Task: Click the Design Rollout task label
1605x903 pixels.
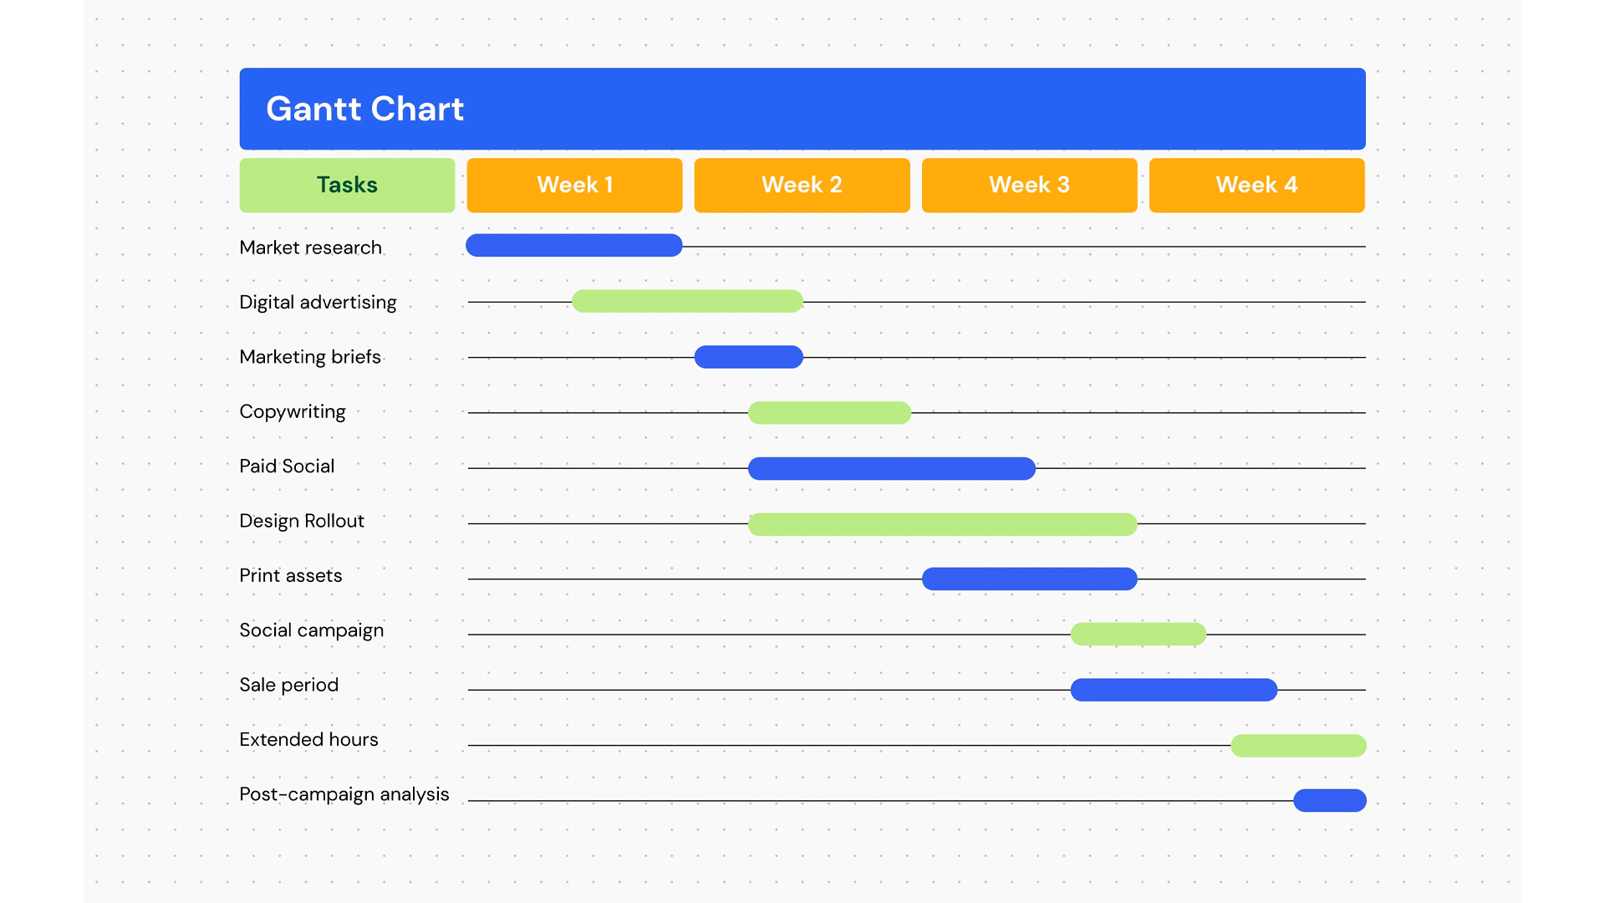Action: coord(302,521)
